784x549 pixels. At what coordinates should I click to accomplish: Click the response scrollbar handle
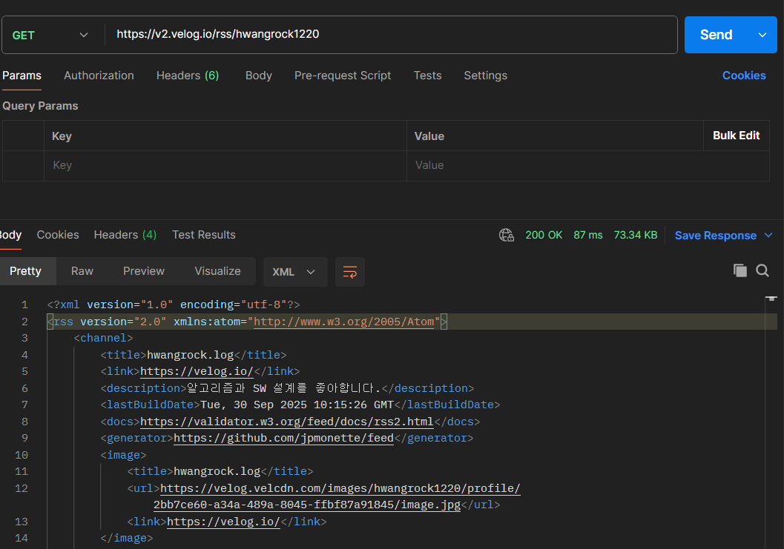pyautogui.click(x=771, y=299)
